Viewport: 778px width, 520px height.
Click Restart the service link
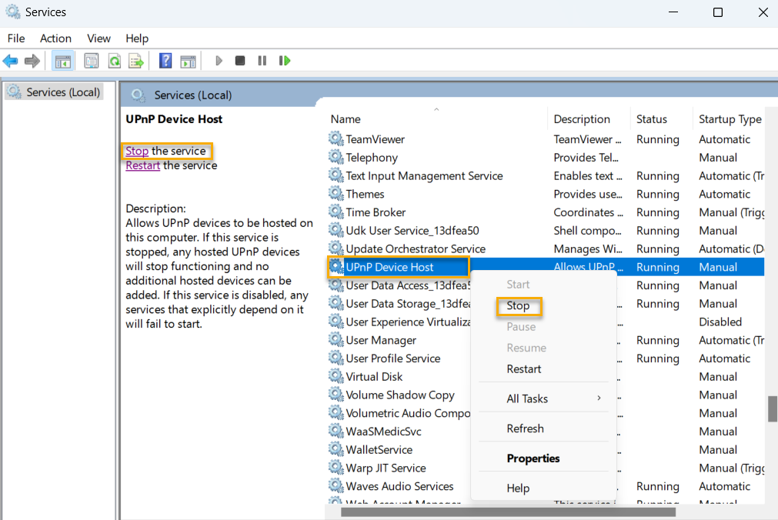(x=142, y=165)
